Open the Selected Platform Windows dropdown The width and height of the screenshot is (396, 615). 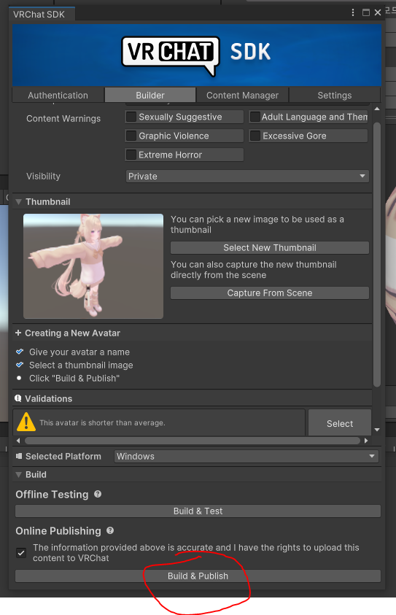tap(246, 456)
